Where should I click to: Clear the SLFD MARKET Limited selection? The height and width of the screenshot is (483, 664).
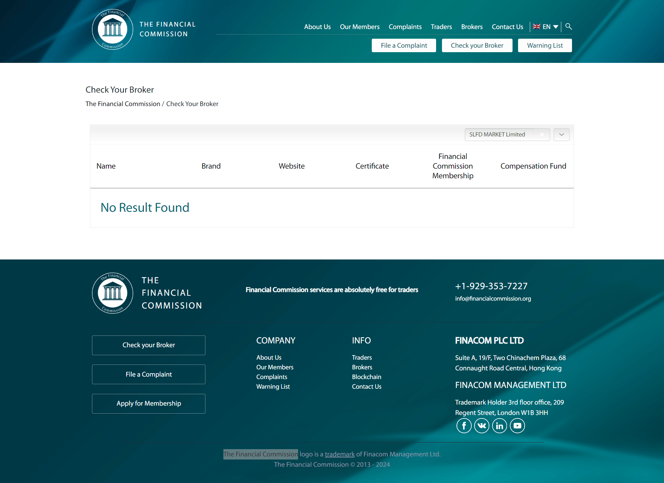coord(542,135)
